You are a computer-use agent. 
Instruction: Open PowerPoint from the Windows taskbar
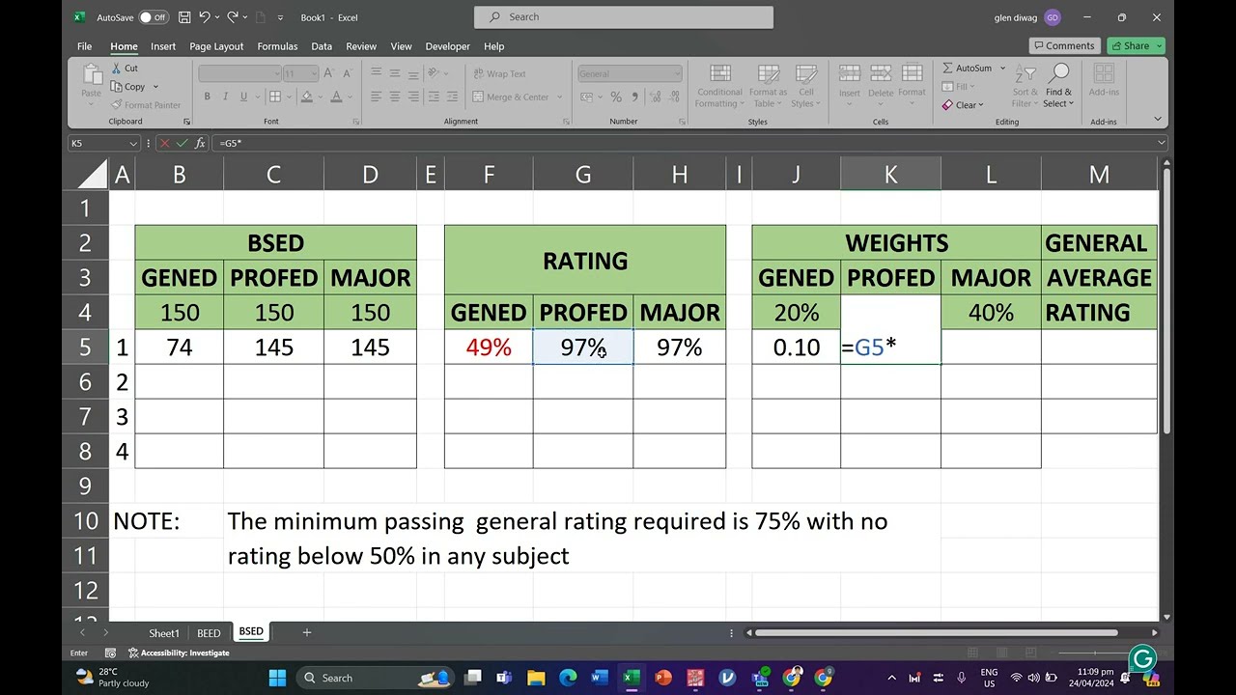(x=662, y=678)
